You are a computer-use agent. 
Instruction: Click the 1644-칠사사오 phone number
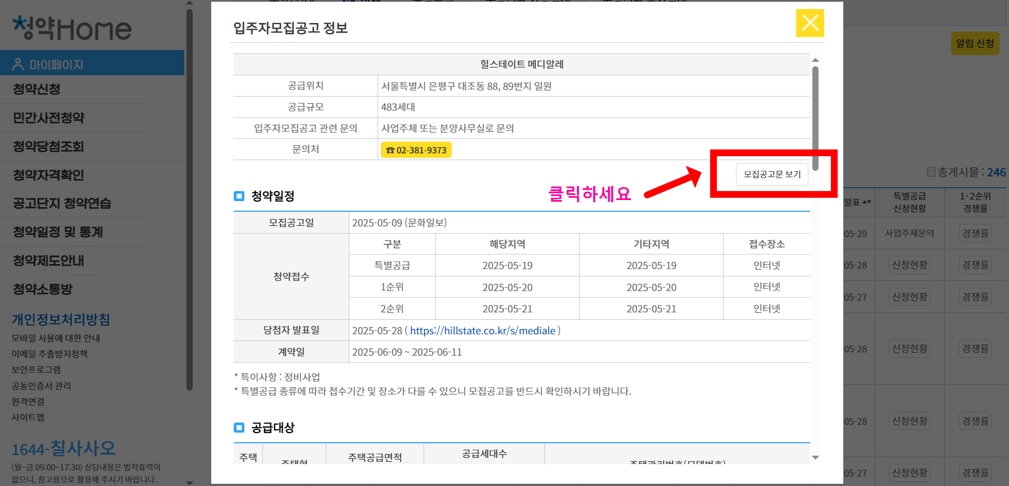63,448
